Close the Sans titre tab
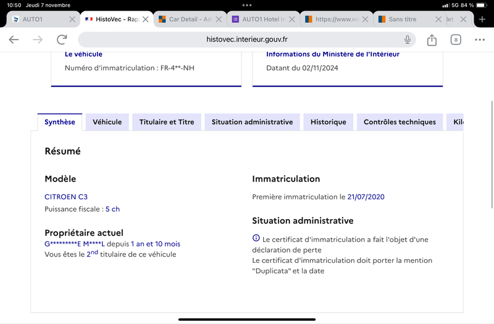The height and width of the screenshot is (324, 494). click(438, 19)
